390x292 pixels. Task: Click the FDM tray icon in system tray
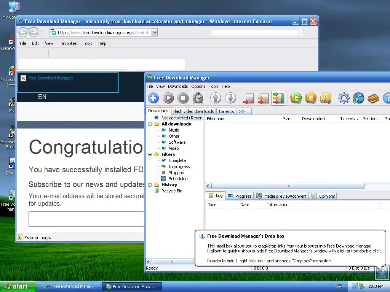point(362,286)
